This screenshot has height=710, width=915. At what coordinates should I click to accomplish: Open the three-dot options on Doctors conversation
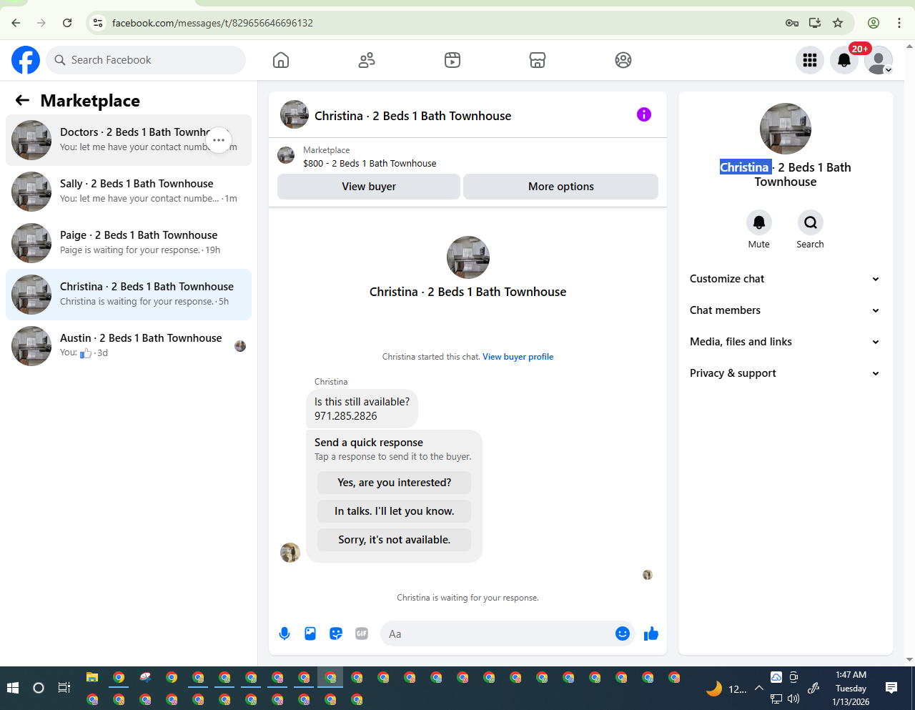coord(219,140)
